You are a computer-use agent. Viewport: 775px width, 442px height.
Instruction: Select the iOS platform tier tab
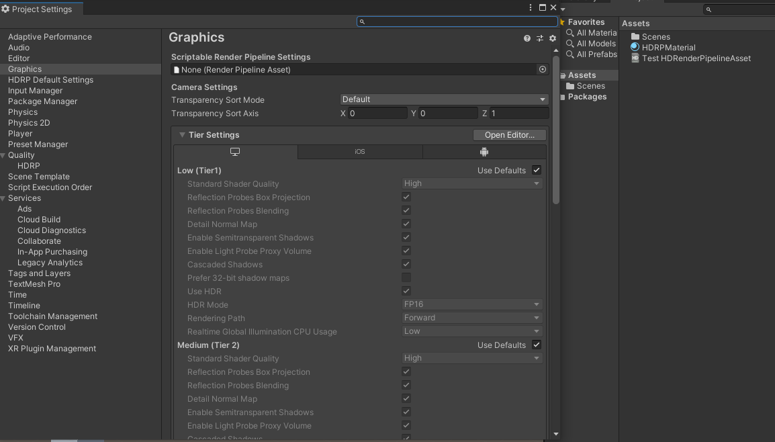(360, 152)
